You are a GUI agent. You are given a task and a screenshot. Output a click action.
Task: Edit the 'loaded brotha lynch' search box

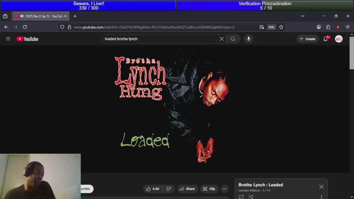[x=160, y=39]
